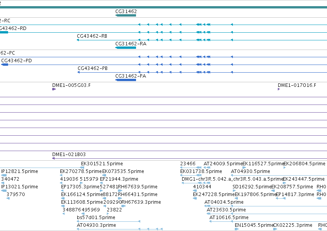Click EK243447.5prime EST label

point(304,179)
